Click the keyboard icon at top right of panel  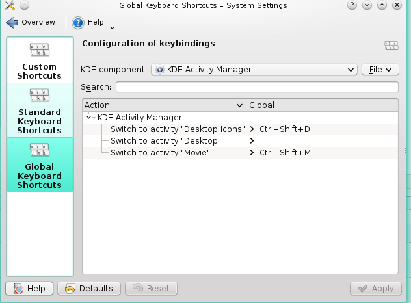tap(391, 46)
